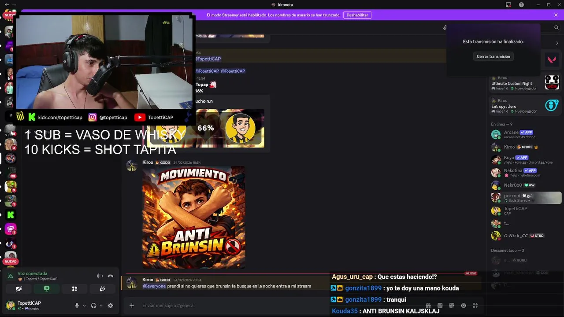
Task: Open sticker picker in message bar
Action: 452,306
